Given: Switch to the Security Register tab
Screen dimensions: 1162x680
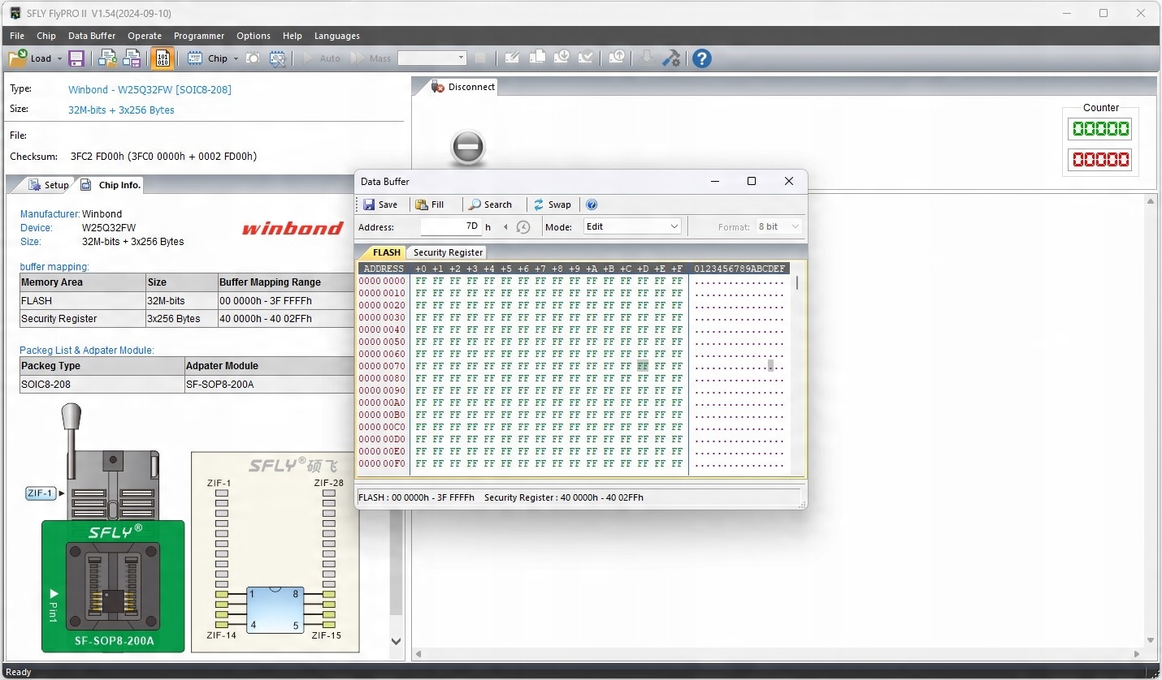Looking at the screenshot, I should tap(448, 252).
